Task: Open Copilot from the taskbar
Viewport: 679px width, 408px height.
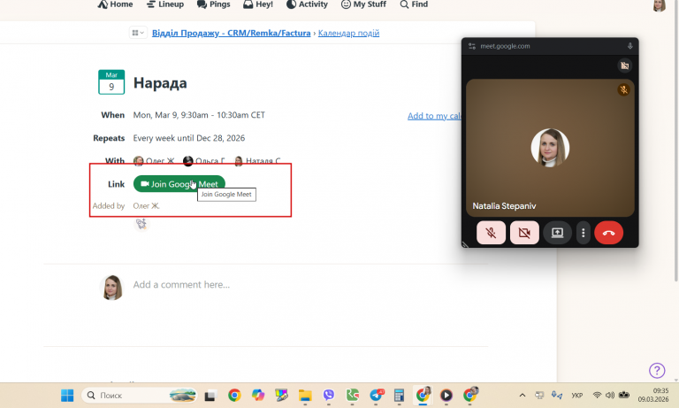Action: (x=258, y=396)
